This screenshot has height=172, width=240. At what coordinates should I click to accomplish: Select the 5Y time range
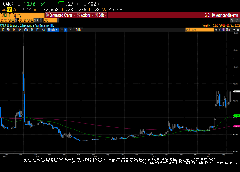click(x=37, y=30)
